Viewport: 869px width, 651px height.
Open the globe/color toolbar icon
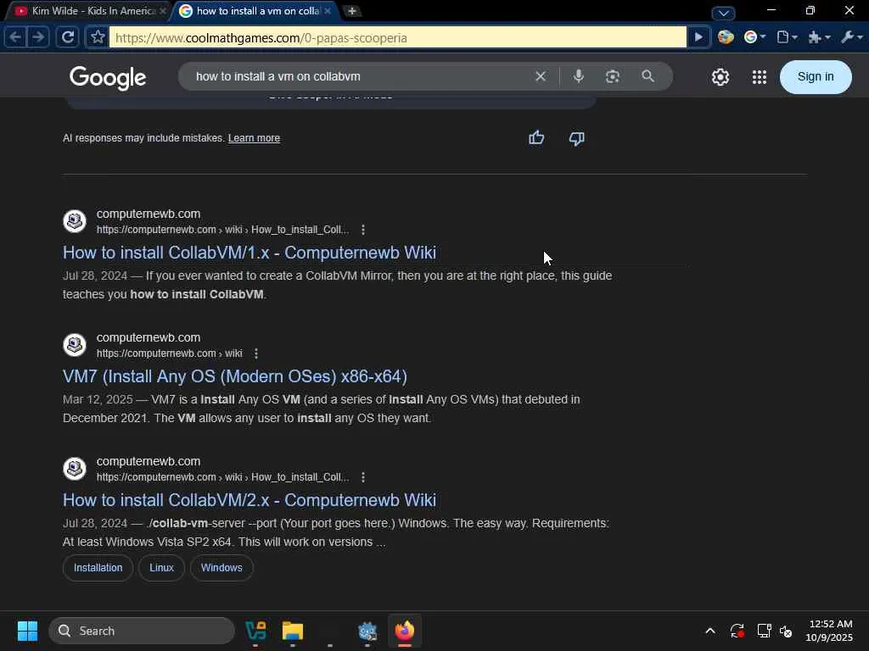[x=725, y=37]
